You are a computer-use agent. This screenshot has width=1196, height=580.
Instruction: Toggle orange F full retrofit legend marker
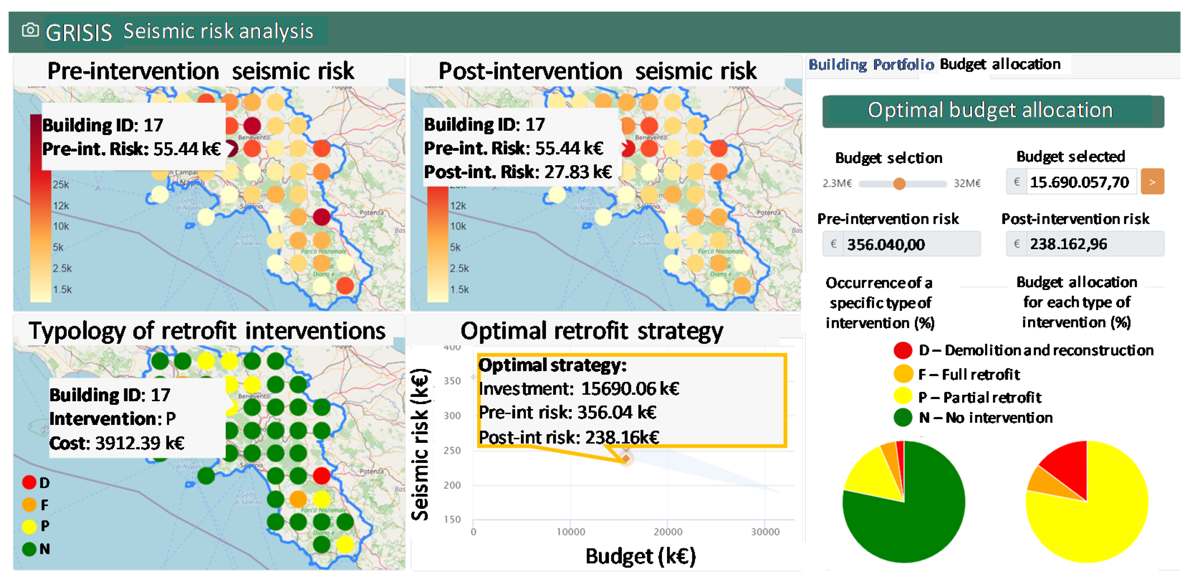click(903, 374)
